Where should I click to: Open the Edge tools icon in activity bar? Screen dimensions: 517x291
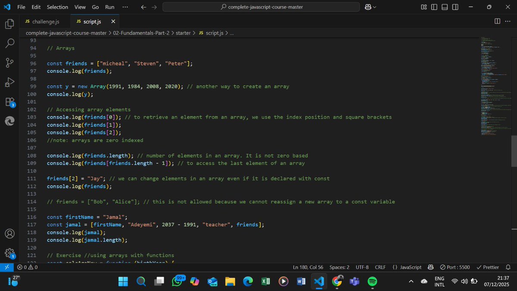tap(9, 121)
